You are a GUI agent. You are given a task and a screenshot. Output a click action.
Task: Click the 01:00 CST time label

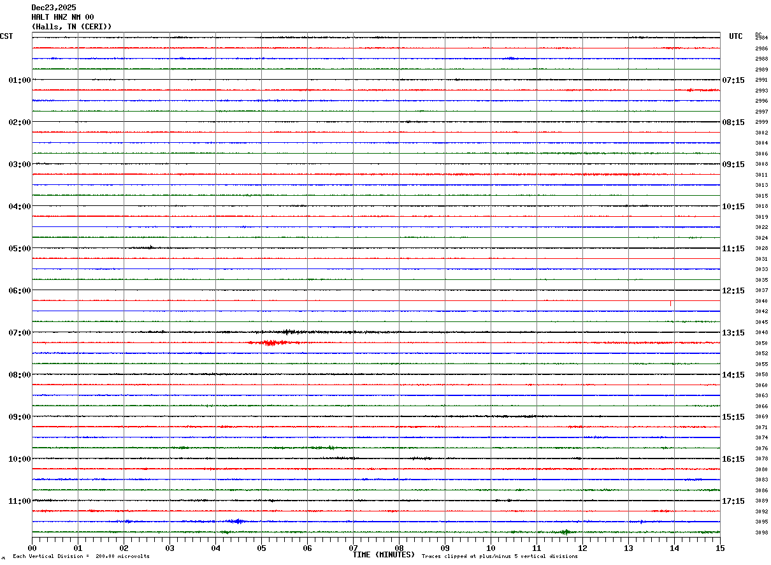pos(19,80)
